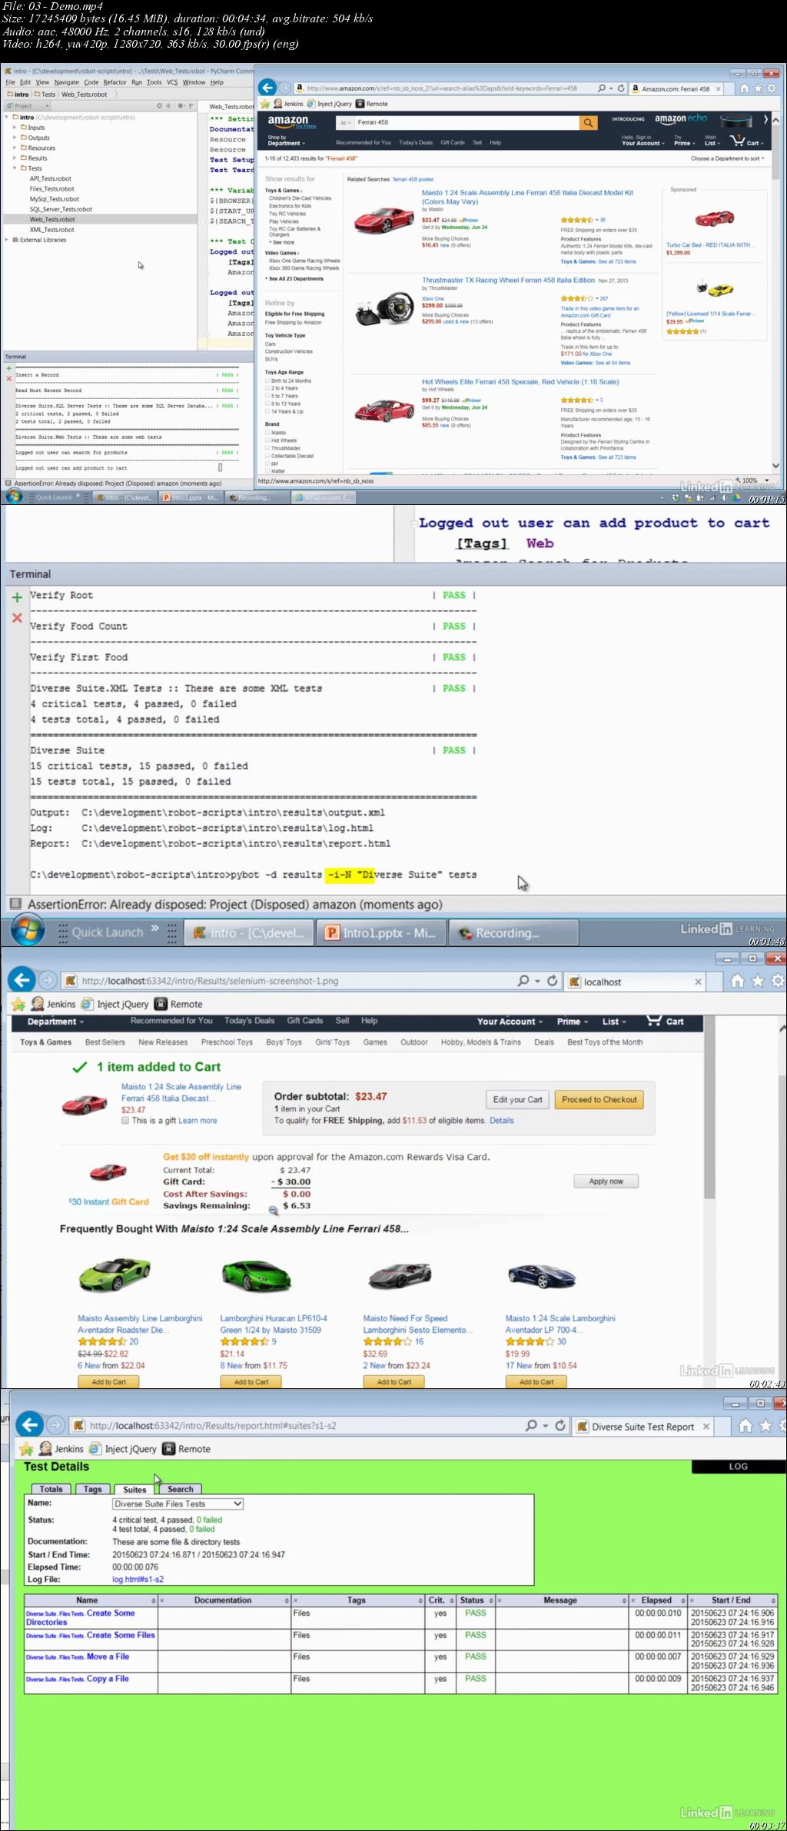Click the Amazon logo on search results page
Viewport: 787px width, 1831px height.
coord(288,121)
